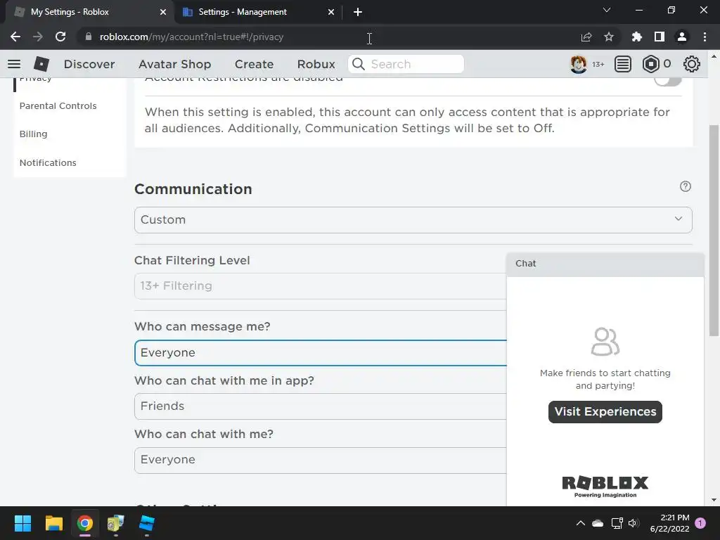The height and width of the screenshot is (540, 720).
Task: Open the avatar profile picture
Action: point(578,64)
